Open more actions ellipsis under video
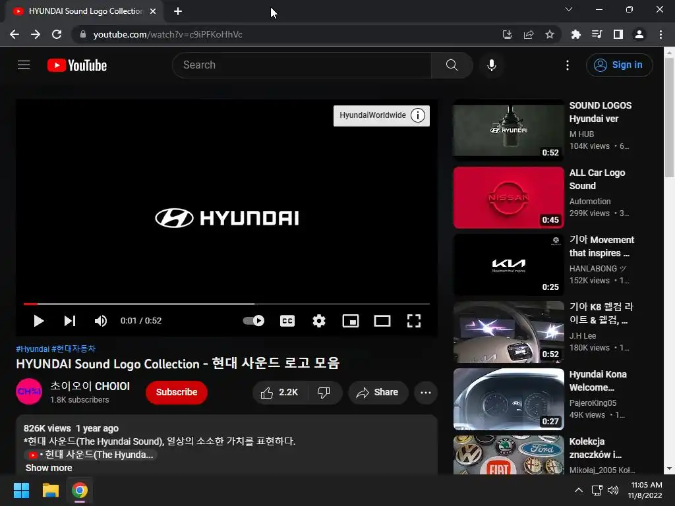Image resolution: width=675 pixels, height=506 pixels. tap(426, 393)
